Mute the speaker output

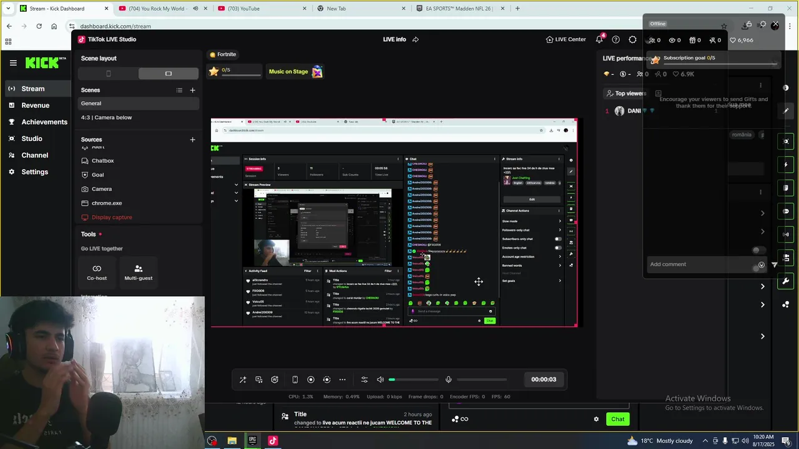380,380
